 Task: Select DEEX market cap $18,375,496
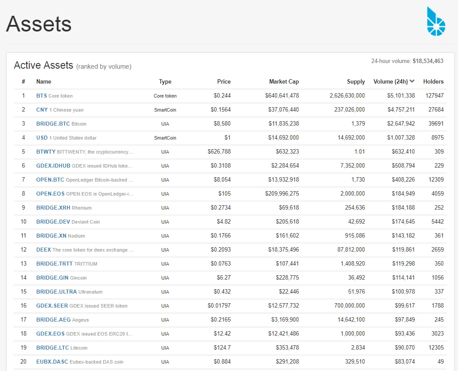pos(283,250)
